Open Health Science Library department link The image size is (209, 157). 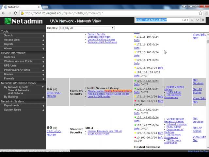[x=174, y=88]
